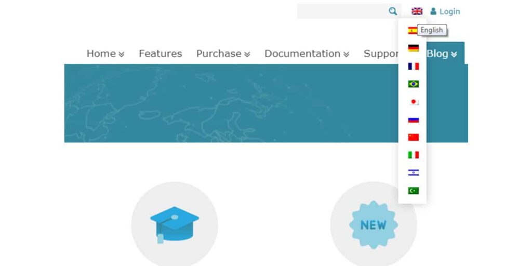Image resolution: width=532 pixels, height=266 pixels.
Task: Select the Italian flag language
Action: coord(413,155)
